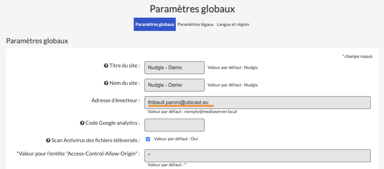
Task: Click the "Valeur par défaut : Oui" checkbox label
Action: click(176, 139)
